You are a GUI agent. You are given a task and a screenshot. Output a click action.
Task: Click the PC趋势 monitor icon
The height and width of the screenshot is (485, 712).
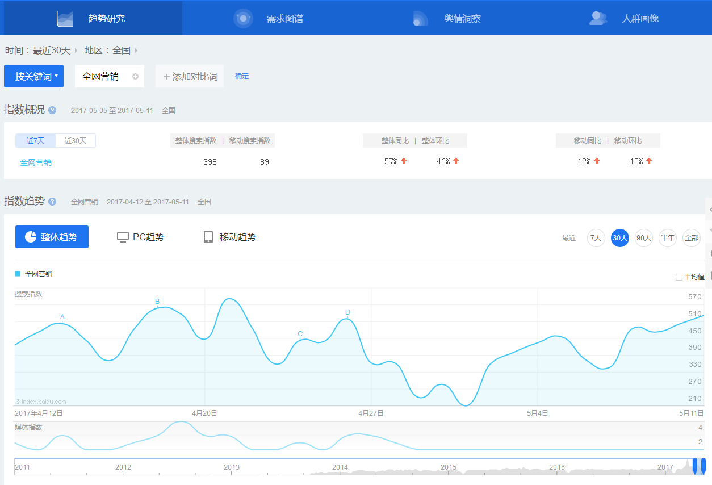(123, 237)
